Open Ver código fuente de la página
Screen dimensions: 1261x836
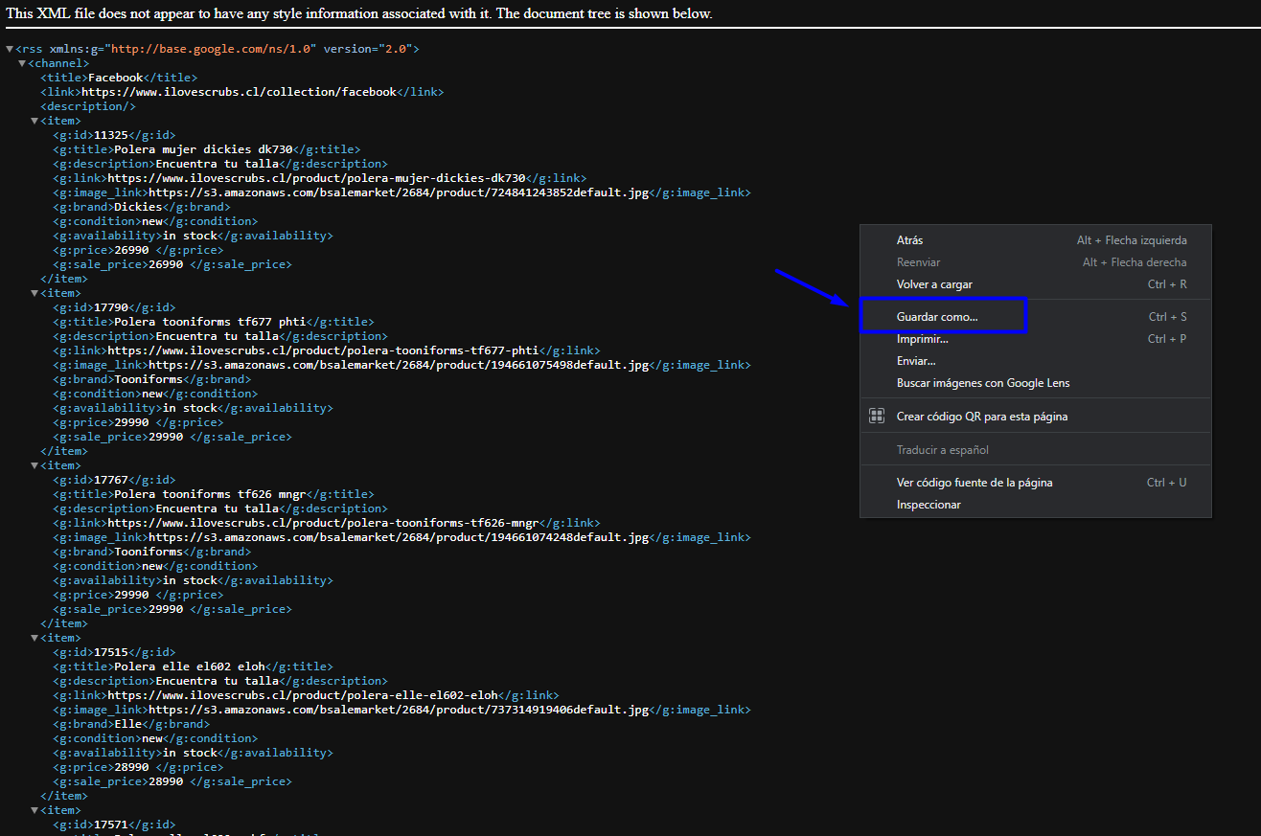click(x=1036, y=483)
